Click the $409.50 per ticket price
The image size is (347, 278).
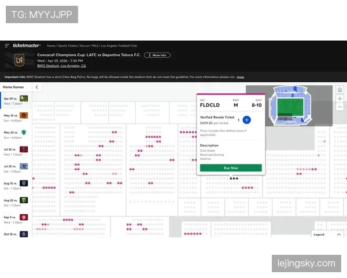point(214,123)
